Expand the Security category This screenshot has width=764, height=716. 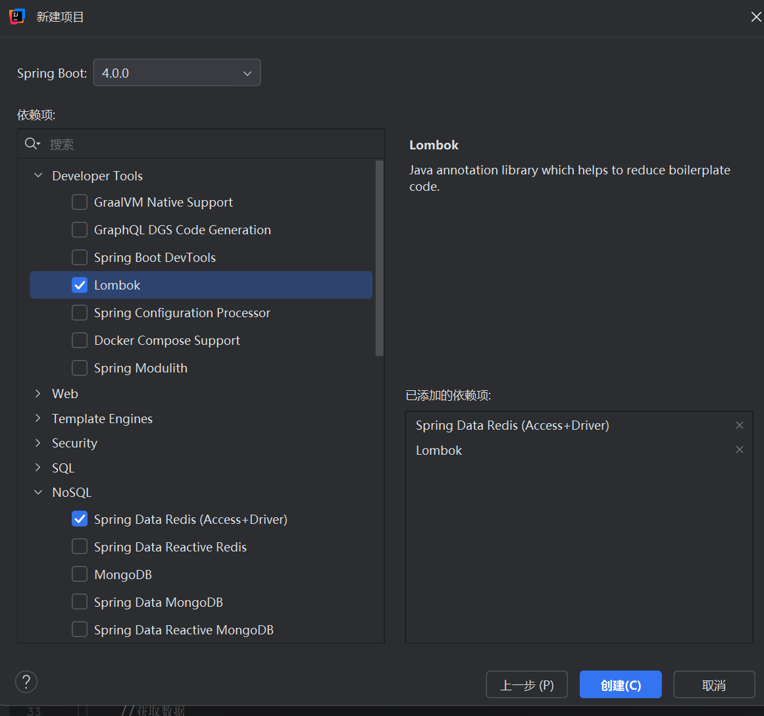[x=38, y=443]
